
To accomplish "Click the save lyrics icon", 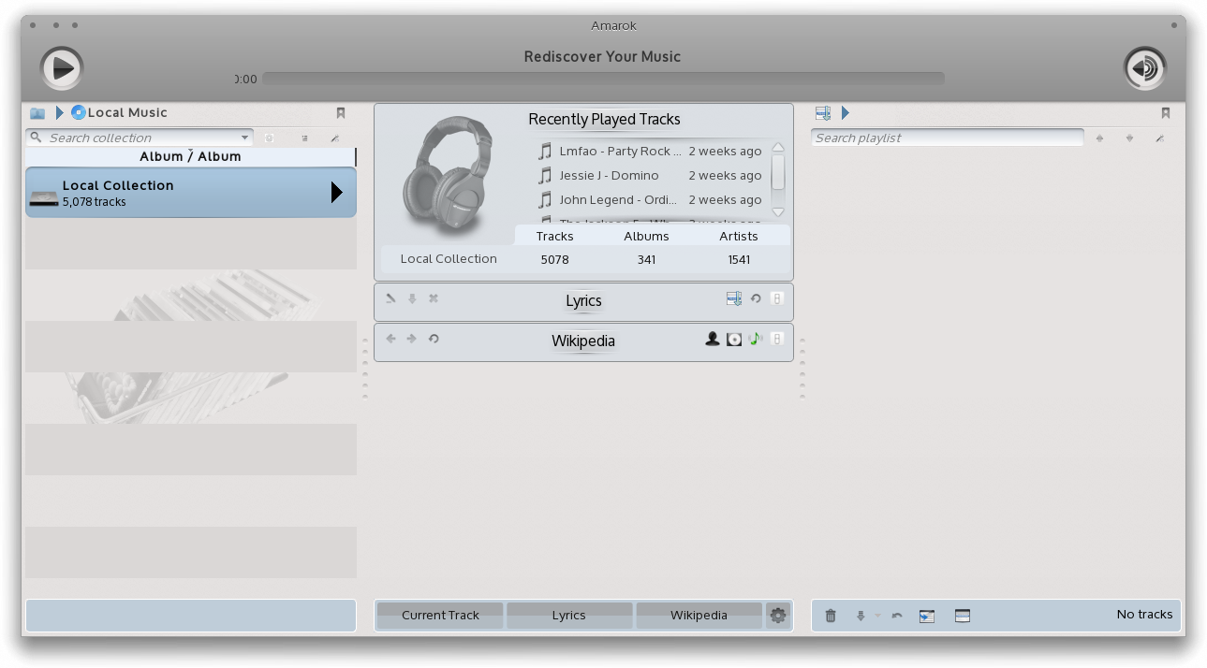I will pyautogui.click(x=412, y=298).
